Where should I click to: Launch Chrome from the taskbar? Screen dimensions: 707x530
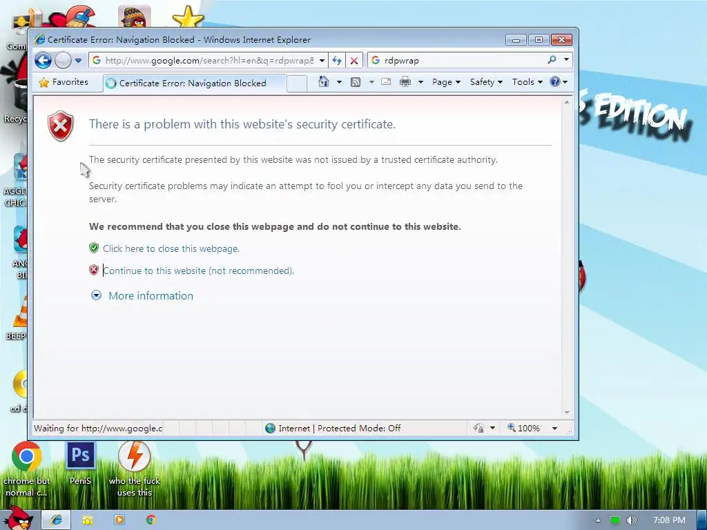pos(151,520)
